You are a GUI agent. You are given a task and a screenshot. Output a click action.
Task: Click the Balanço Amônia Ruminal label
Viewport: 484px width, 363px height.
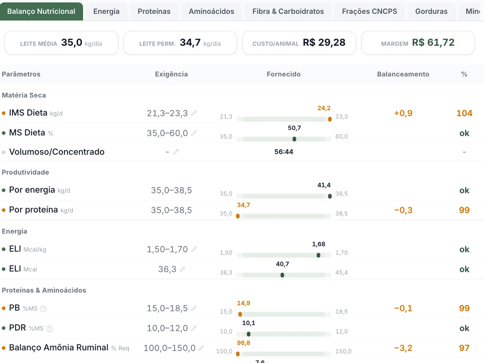click(59, 348)
